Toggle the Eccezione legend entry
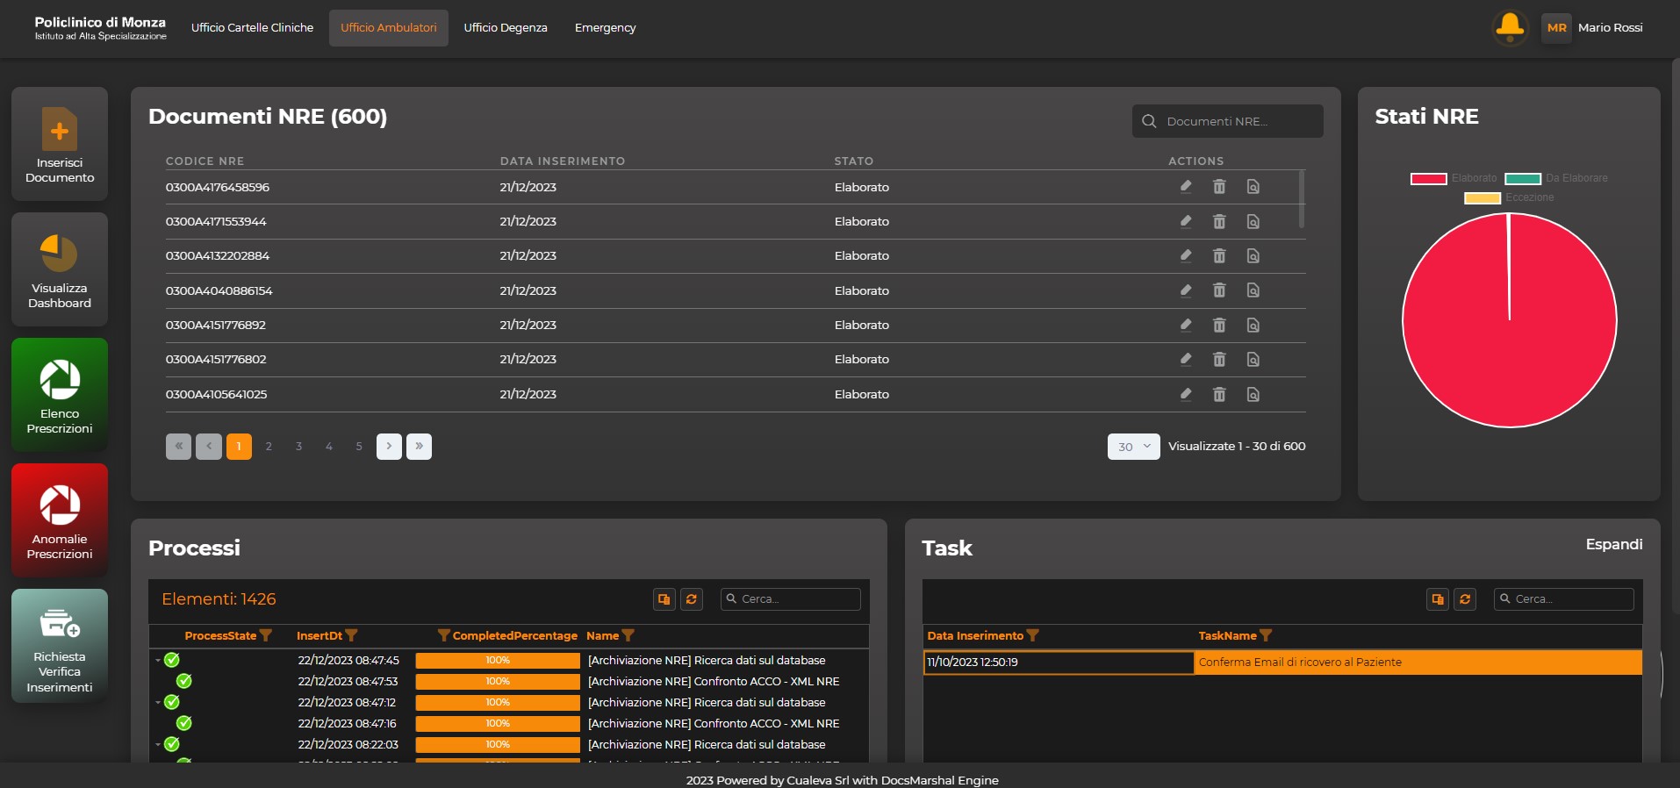 point(1509,197)
